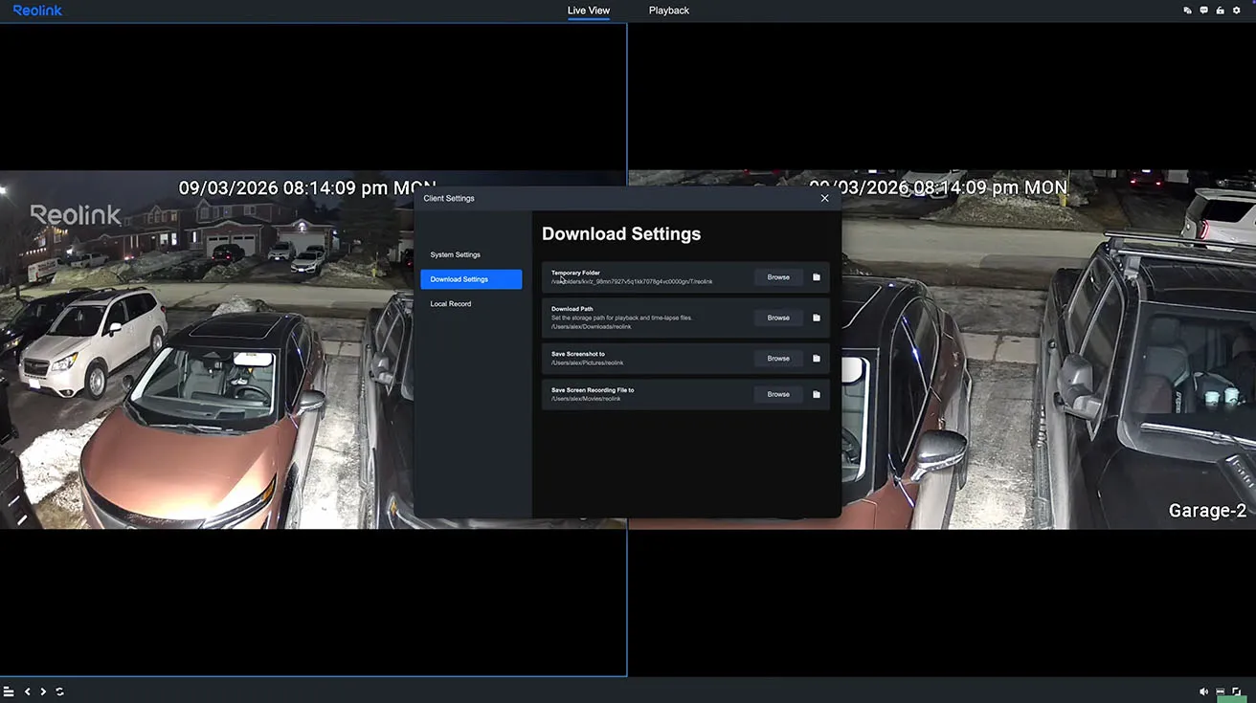Close the Client Settings dialog
Viewport: 1256px width, 703px height.
[x=824, y=199]
